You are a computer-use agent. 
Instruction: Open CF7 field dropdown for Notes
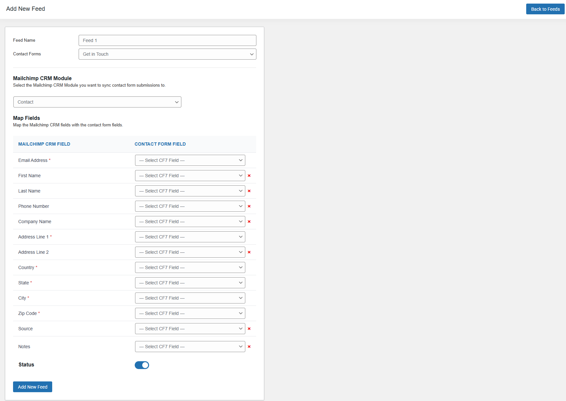tap(190, 347)
